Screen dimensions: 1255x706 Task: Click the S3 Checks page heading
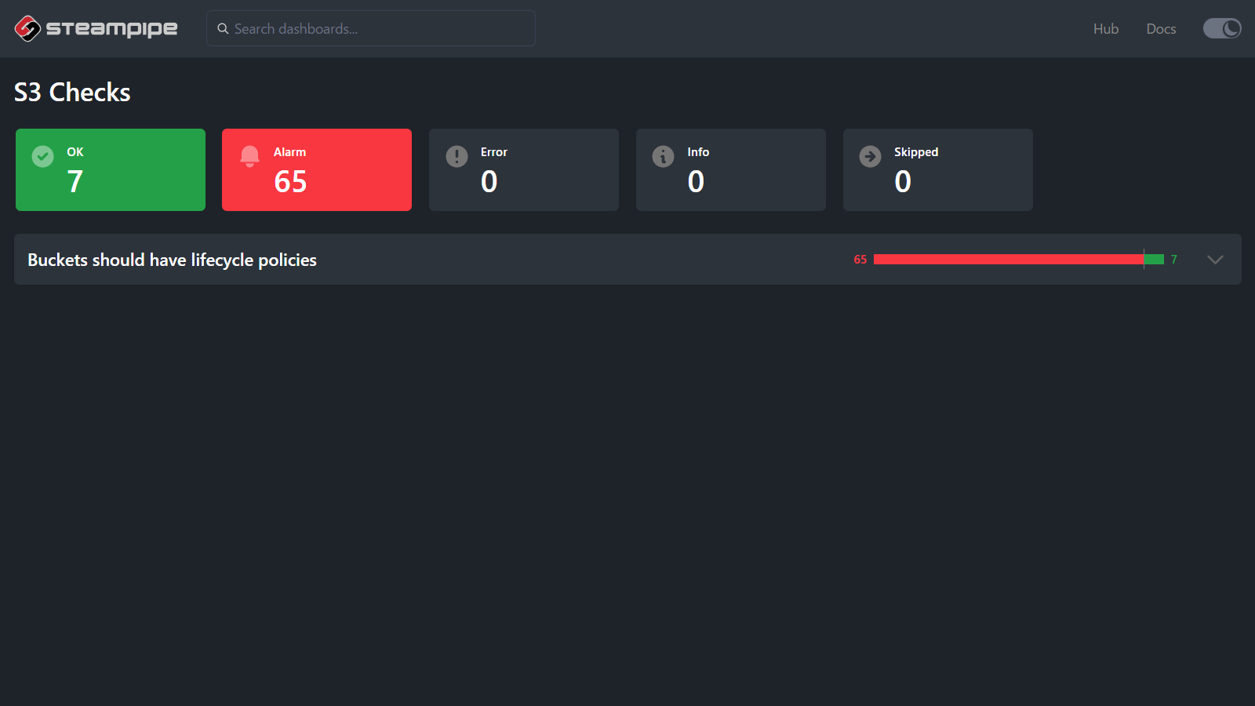tap(72, 93)
